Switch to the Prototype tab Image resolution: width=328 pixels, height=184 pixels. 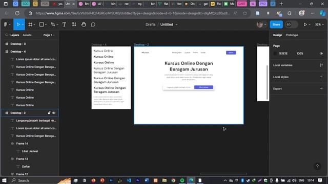[x=292, y=35]
